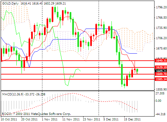Click the 1640.31 red price level label

tap(161, 61)
